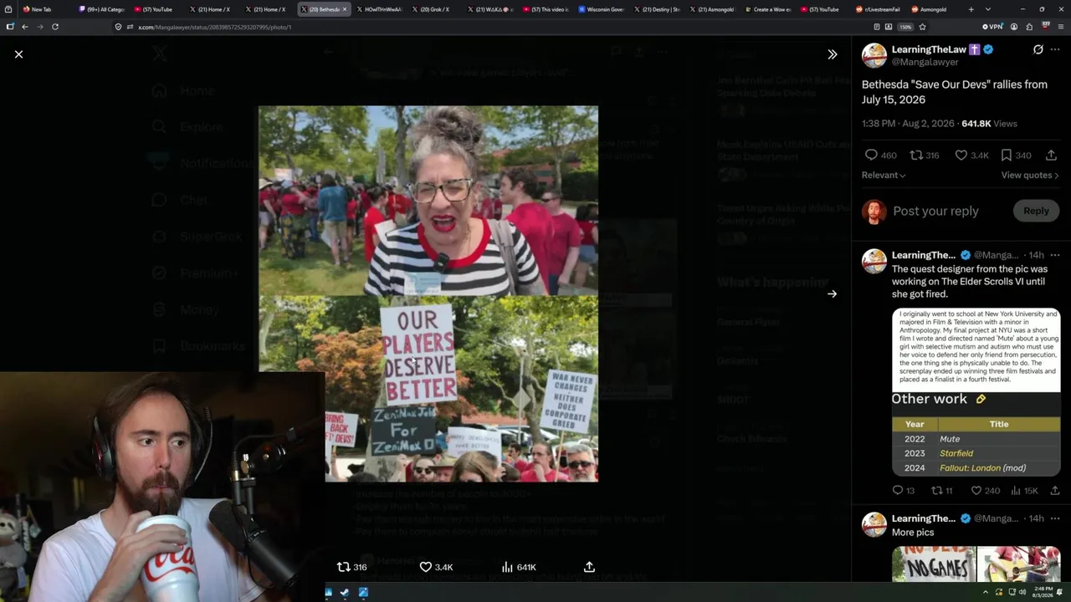
Task: Click the 150% zoom indicator
Action: tap(905, 27)
